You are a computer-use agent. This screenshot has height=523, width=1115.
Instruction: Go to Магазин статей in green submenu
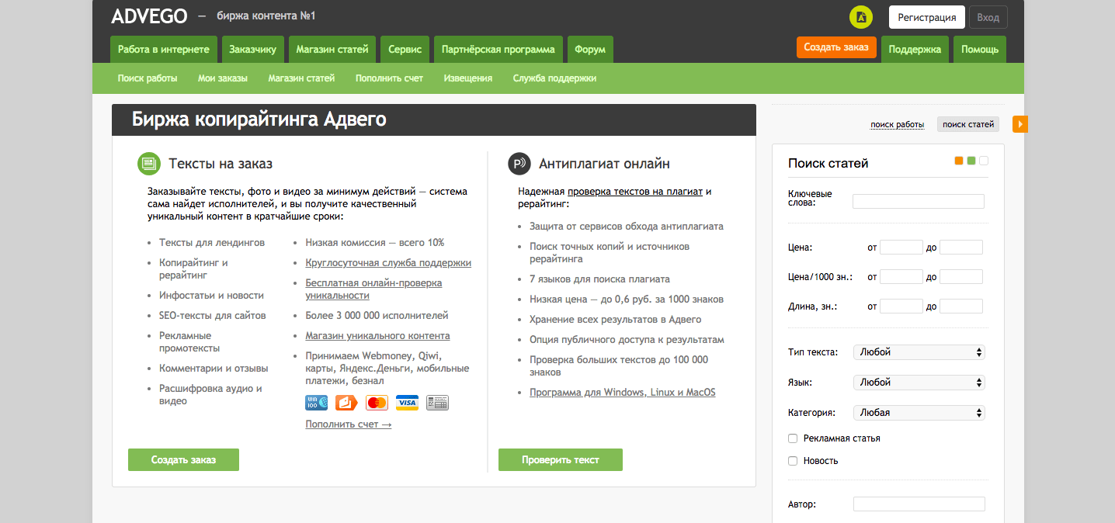tap(301, 78)
